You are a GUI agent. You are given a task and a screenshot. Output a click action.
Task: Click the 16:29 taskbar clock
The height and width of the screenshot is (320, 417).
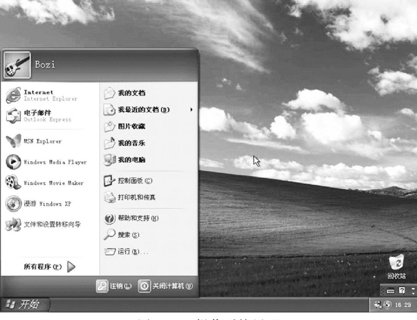403,305
